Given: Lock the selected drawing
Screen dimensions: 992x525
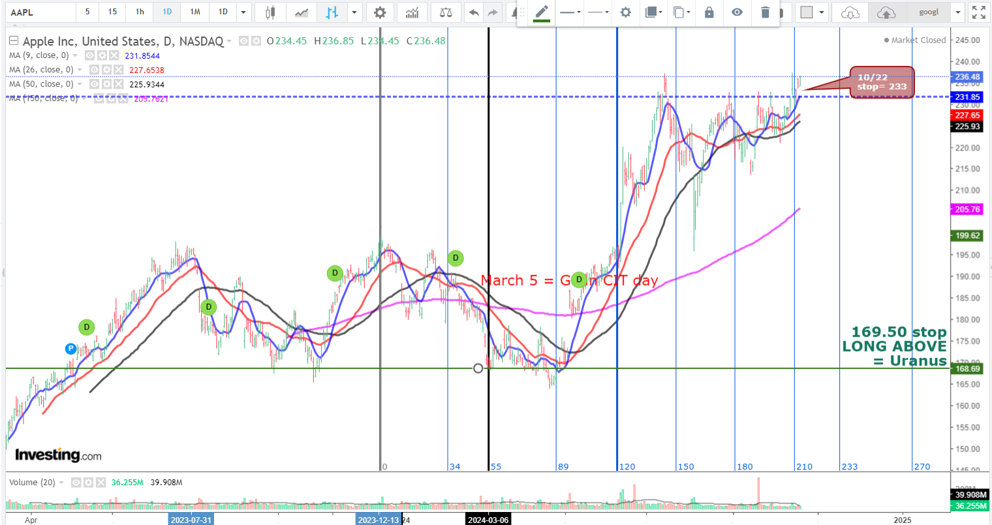Looking at the screenshot, I should pyautogui.click(x=709, y=12).
